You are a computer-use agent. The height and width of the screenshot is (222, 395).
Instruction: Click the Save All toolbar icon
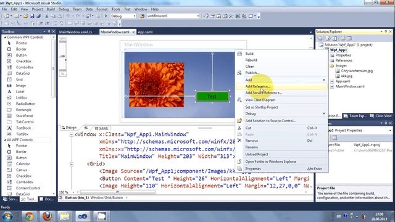[38, 16]
